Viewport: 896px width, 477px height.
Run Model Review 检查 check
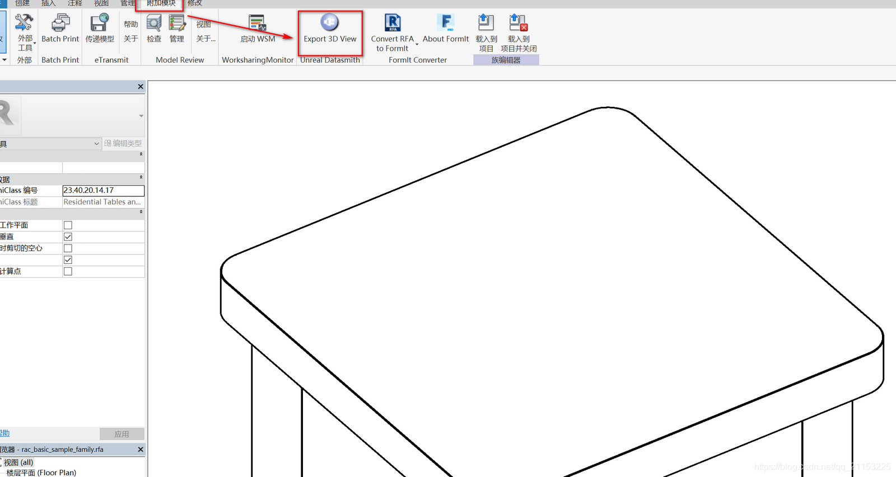pos(154,29)
